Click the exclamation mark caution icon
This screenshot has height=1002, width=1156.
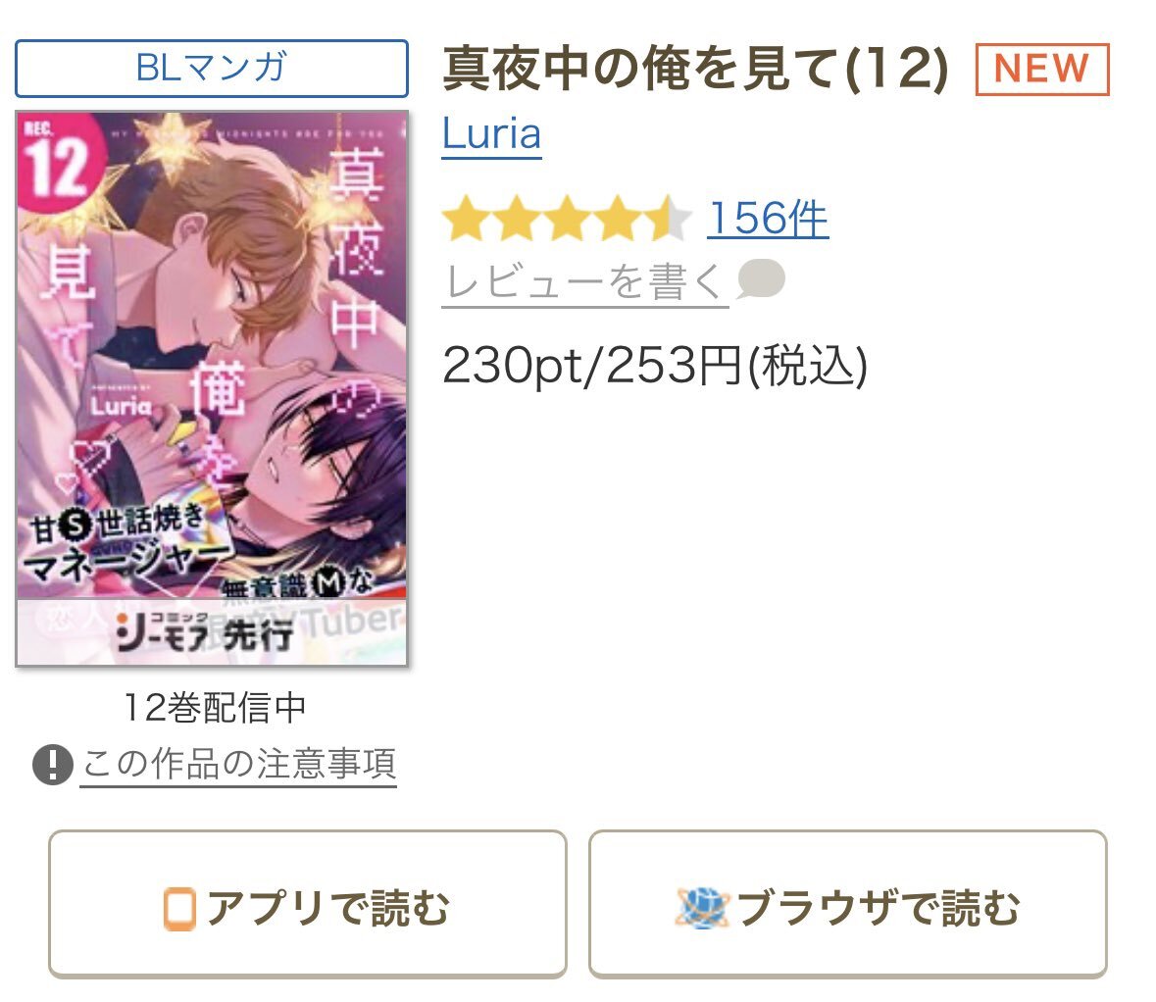pos(52,765)
